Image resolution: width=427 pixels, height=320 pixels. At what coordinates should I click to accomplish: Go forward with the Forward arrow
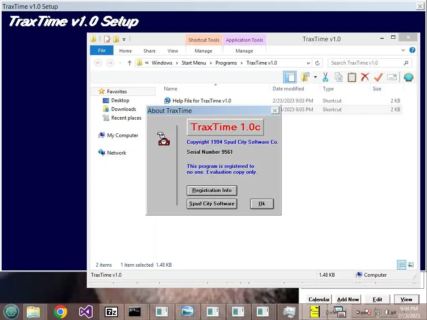click(110, 63)
